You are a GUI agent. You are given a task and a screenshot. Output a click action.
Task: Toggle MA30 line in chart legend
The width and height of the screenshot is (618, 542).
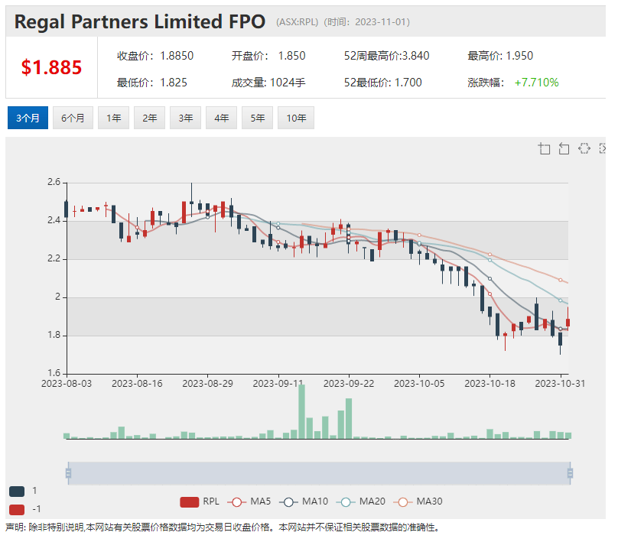(x=418, y=501)
